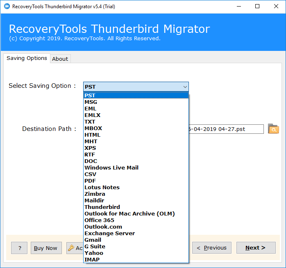This screenshot has height=268, width=286.
Task: Open the browse folder icon for destination path
Action: click(273, 129)
